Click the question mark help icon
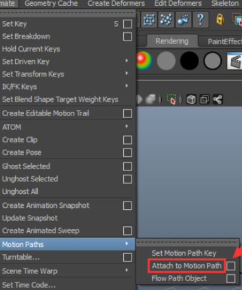The width and height of the screenshot is (242, 290). coord(200,20)
